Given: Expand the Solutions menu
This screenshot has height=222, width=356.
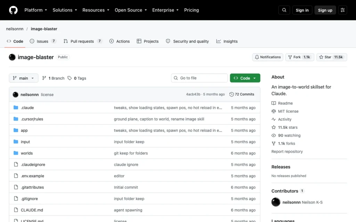Looking at the screenshot, I should 65,10.
